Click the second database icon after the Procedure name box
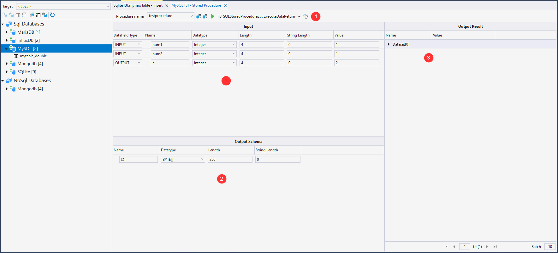 [205, 16]
